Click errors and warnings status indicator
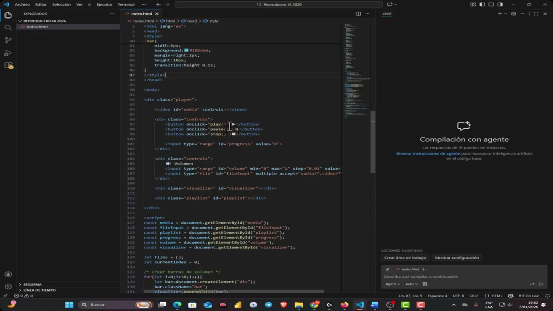This screenshot has height=311, width=553. click(23, 296)
